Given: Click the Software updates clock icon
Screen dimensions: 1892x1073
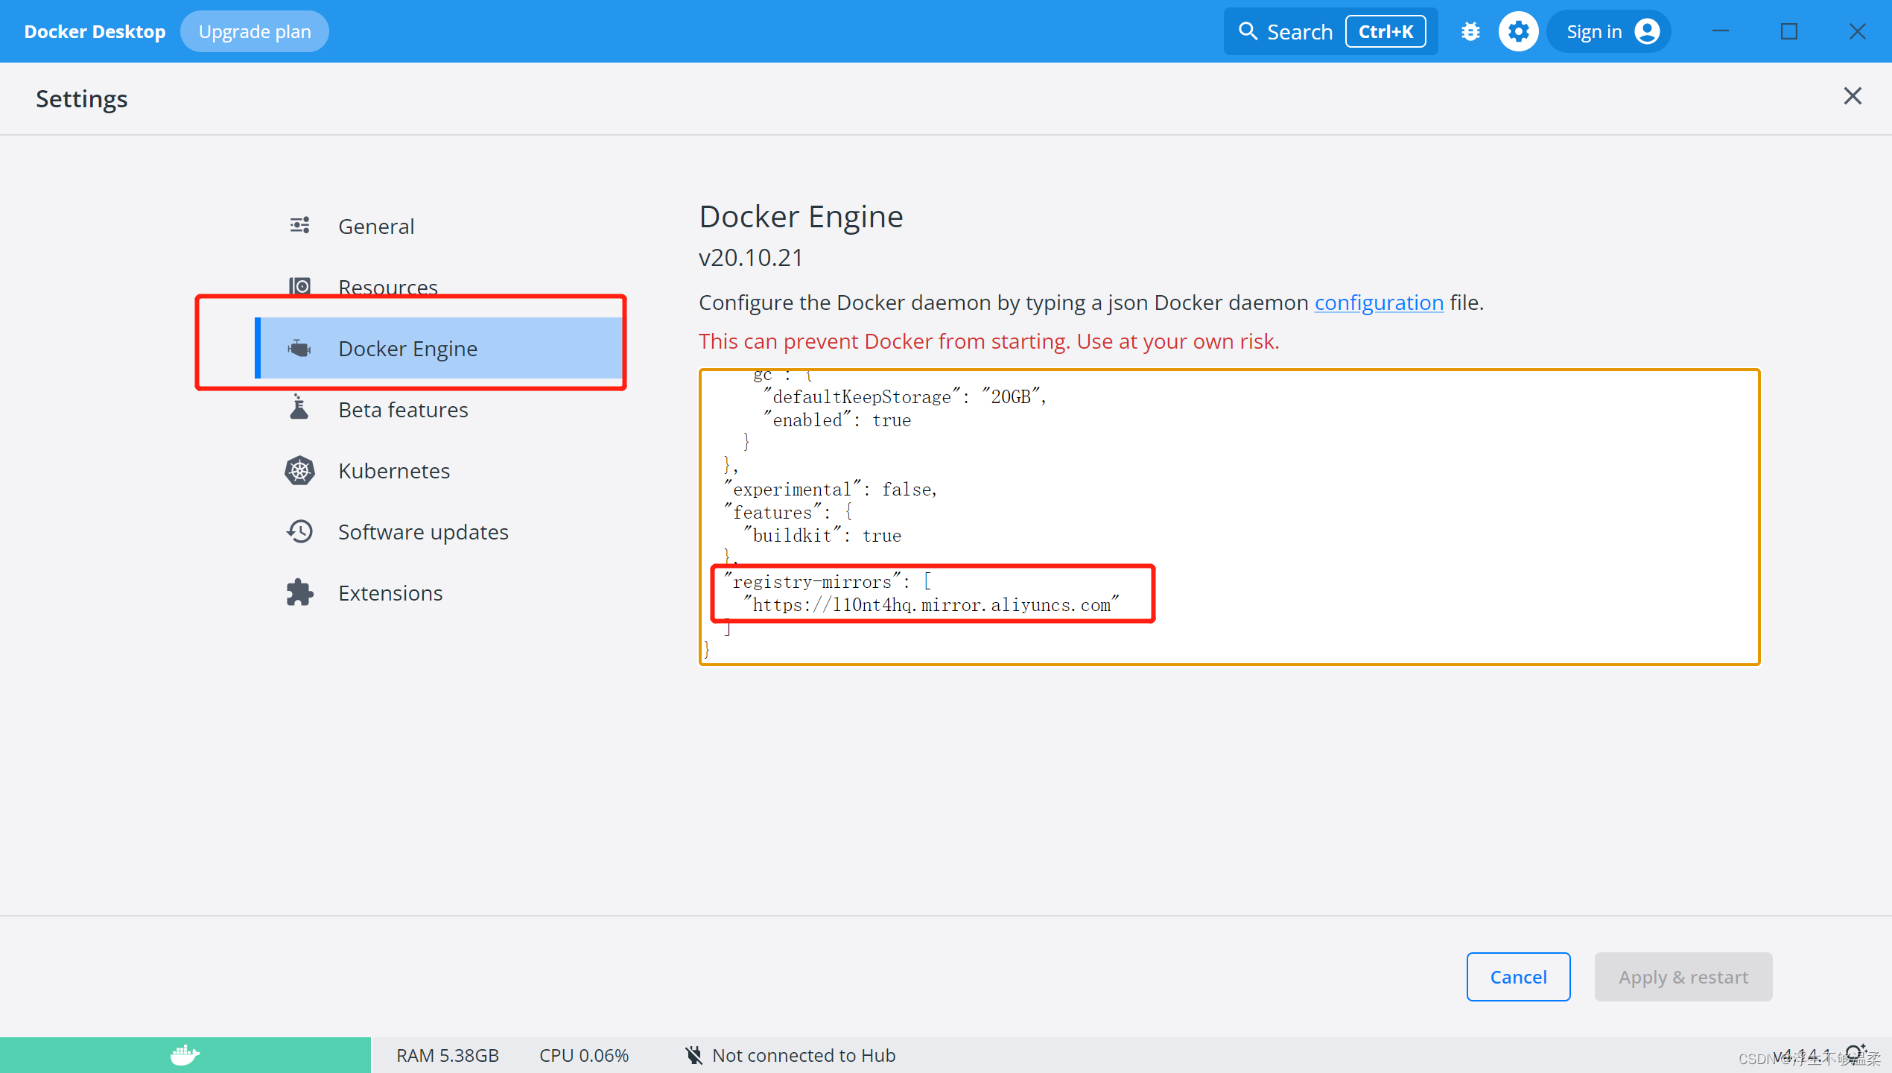Looking at the screenshot, I should coord(299,531).
